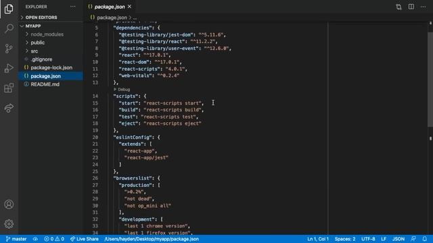Click "web-vitals" key on line 12
This screenshot has width=433, height=243.
point(135,76)
